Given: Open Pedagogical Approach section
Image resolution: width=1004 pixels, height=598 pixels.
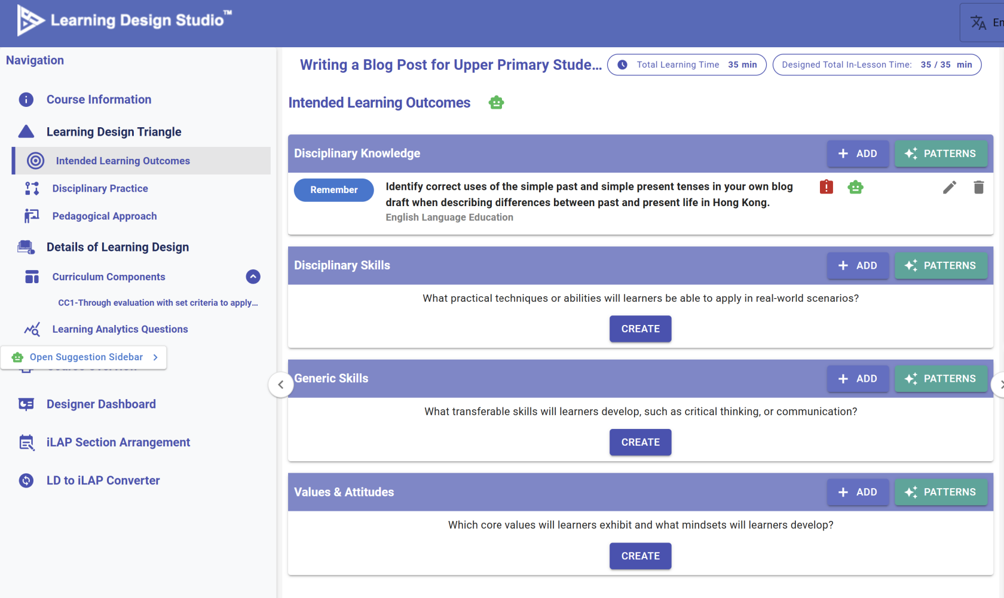Looking at the screenshot, I should point(105,216).
